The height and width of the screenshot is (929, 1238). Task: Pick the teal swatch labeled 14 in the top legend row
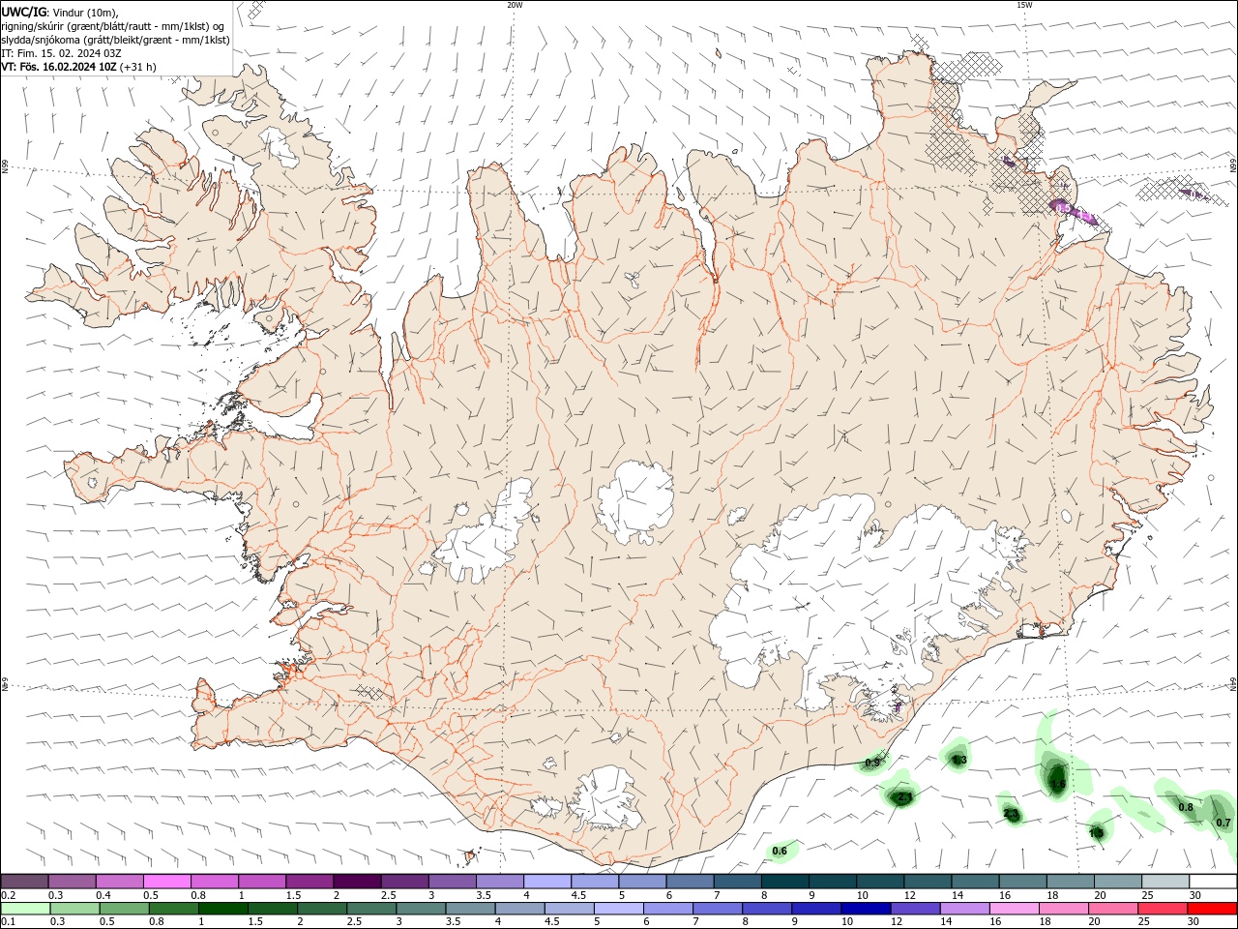click(x=975, y=882)
